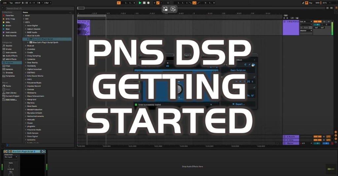Click the tempo field showing 106.67

17,3
